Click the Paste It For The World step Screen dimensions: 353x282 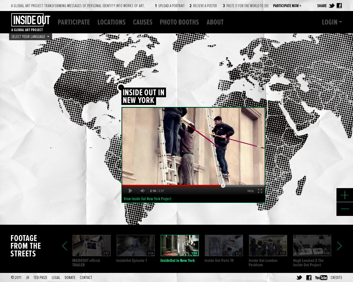(246, 6)
